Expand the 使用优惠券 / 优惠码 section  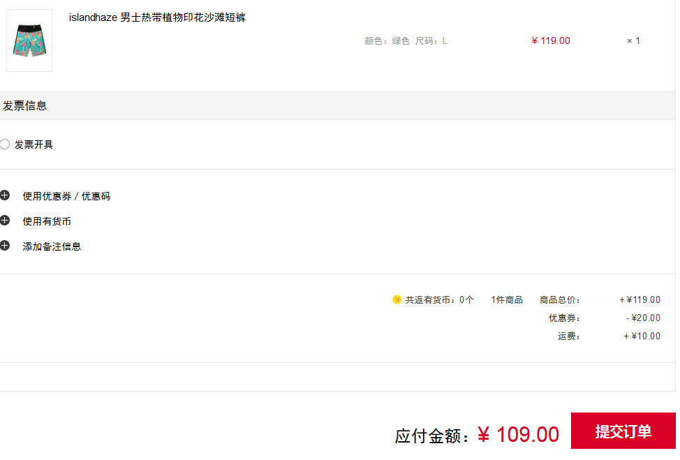coord(66,196)
